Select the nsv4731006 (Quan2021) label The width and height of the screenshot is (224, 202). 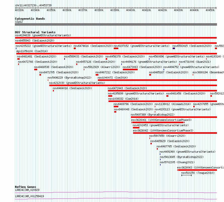click(195, 62)
